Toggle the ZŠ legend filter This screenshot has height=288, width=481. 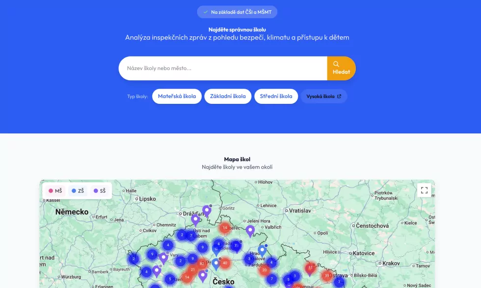pos(77,191)
